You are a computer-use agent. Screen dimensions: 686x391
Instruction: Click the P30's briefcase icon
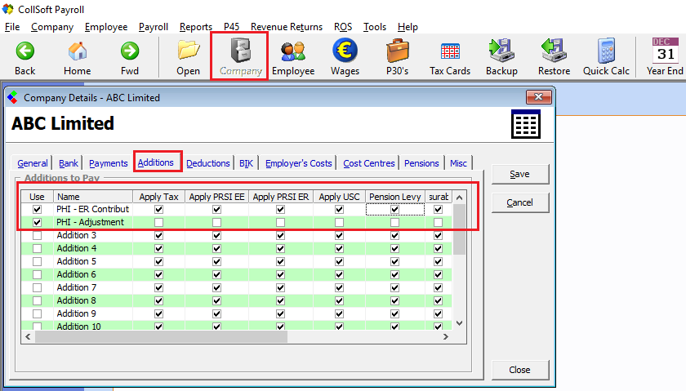397,51
